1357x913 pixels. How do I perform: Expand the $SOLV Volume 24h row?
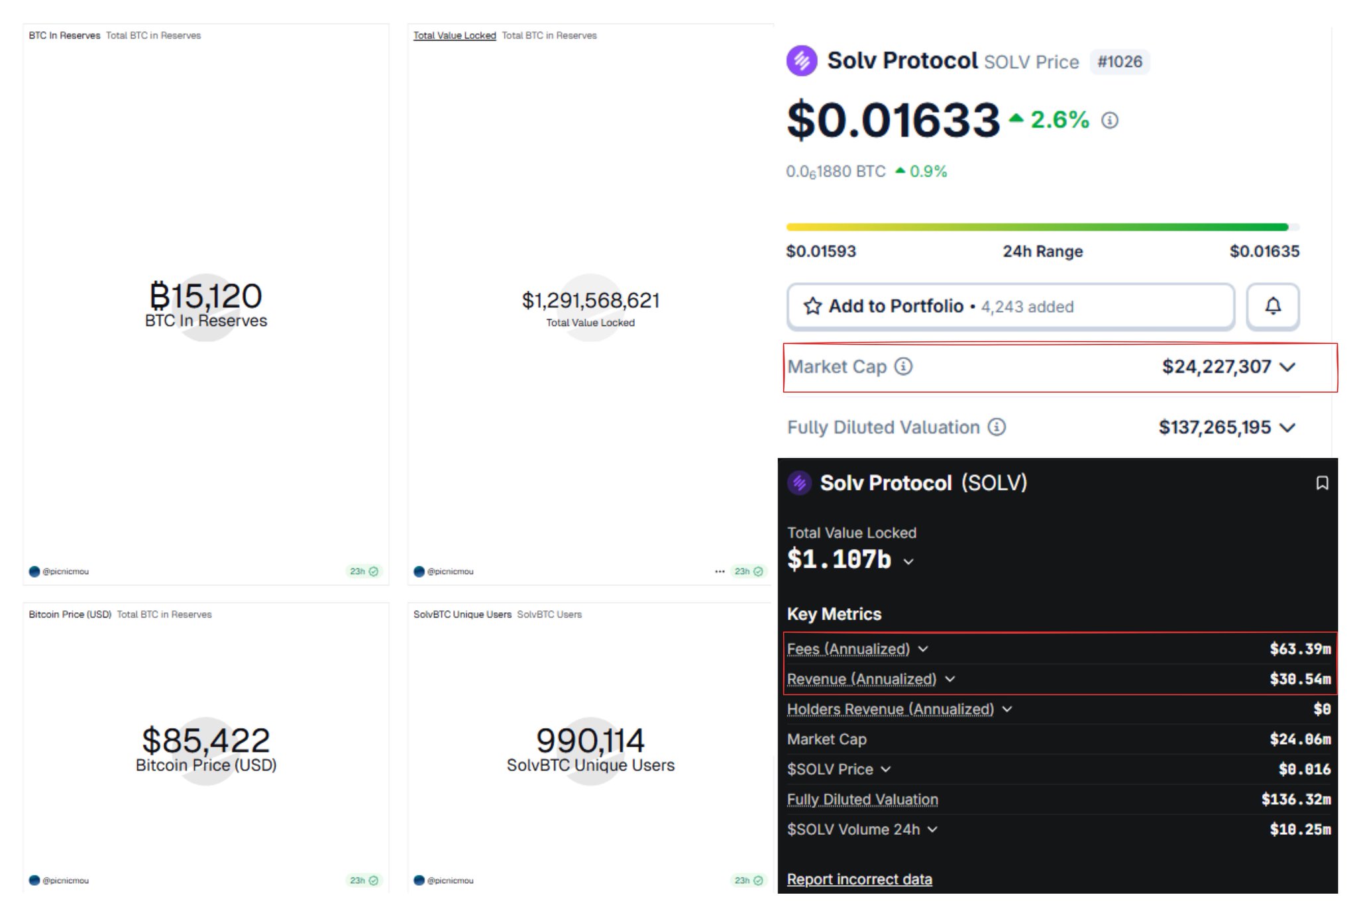point(932,830)
